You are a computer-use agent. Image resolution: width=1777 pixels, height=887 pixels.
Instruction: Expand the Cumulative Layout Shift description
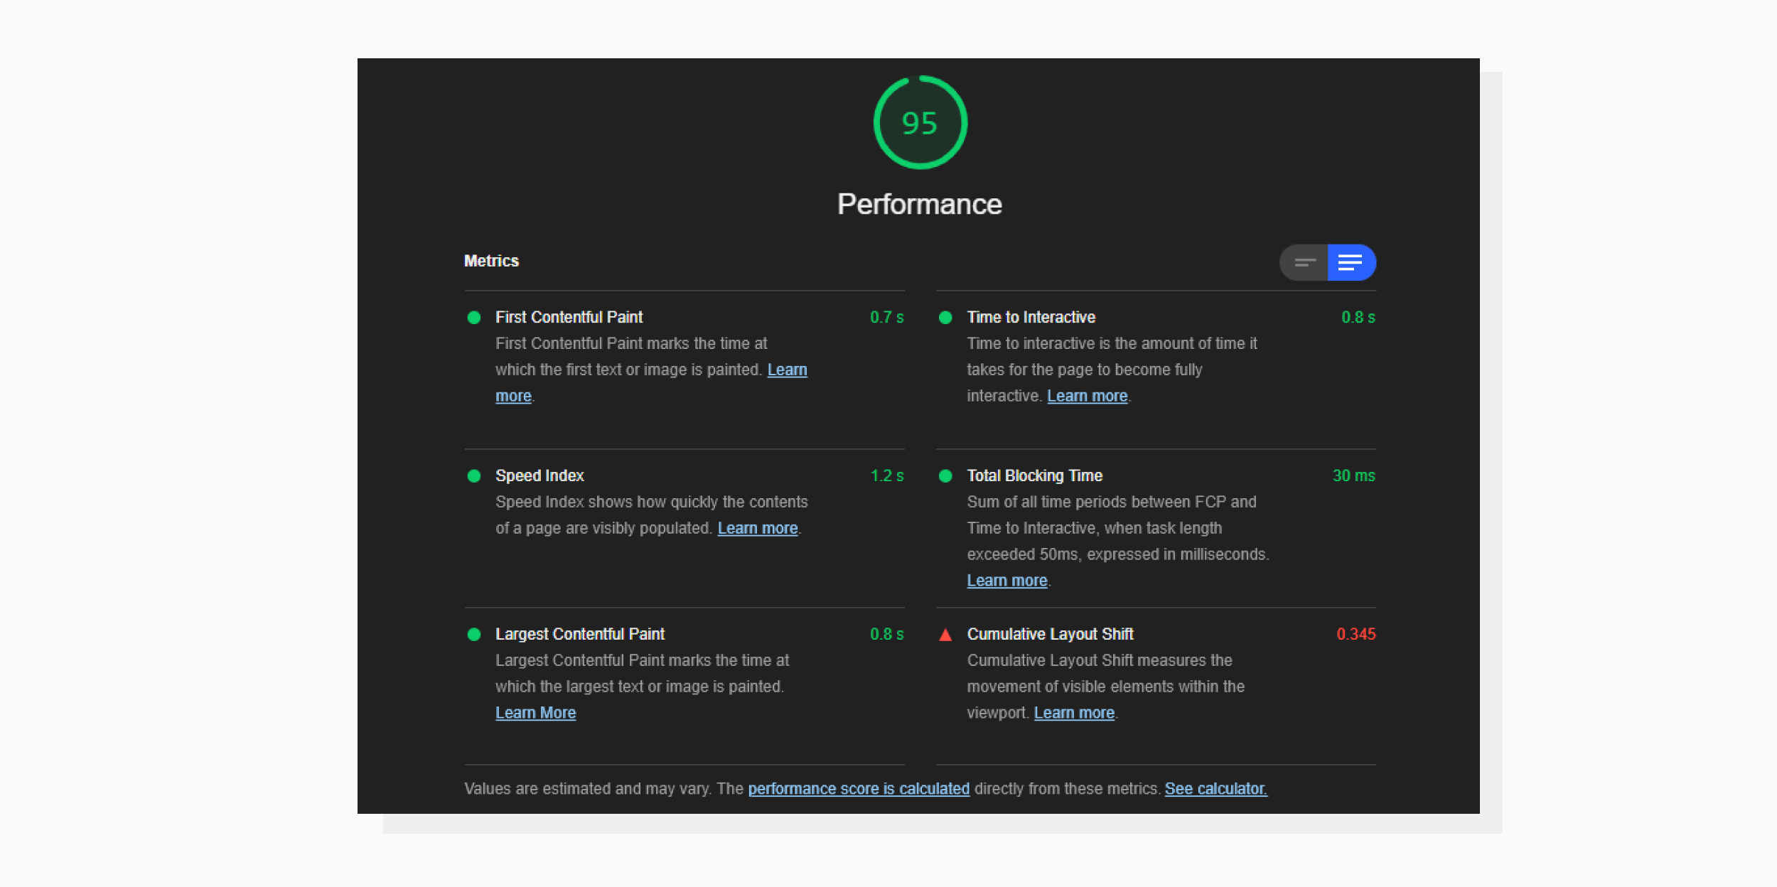1050,634
